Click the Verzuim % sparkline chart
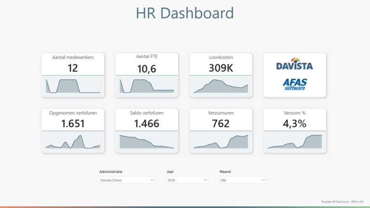 pos(295,142)
